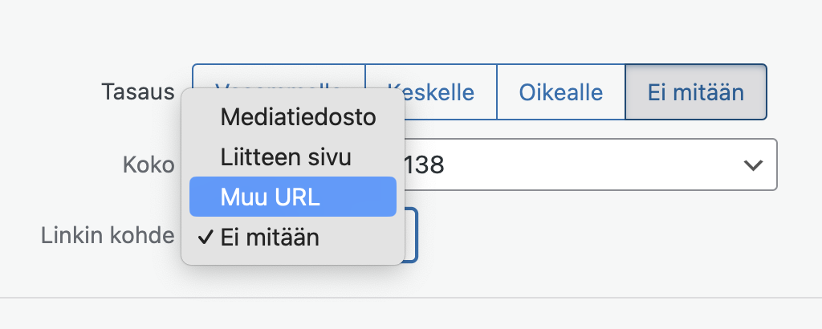This screenshot has width=822, height=329.
Task: Click the horizontal divider below the settings
Action: point(482,298)
